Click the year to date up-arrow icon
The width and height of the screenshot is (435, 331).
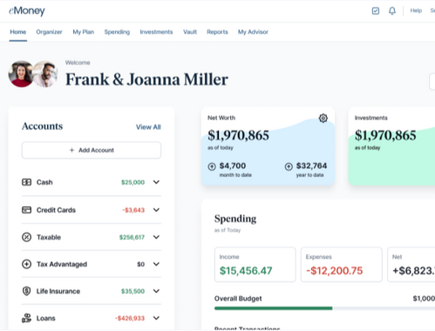(289, 166)
